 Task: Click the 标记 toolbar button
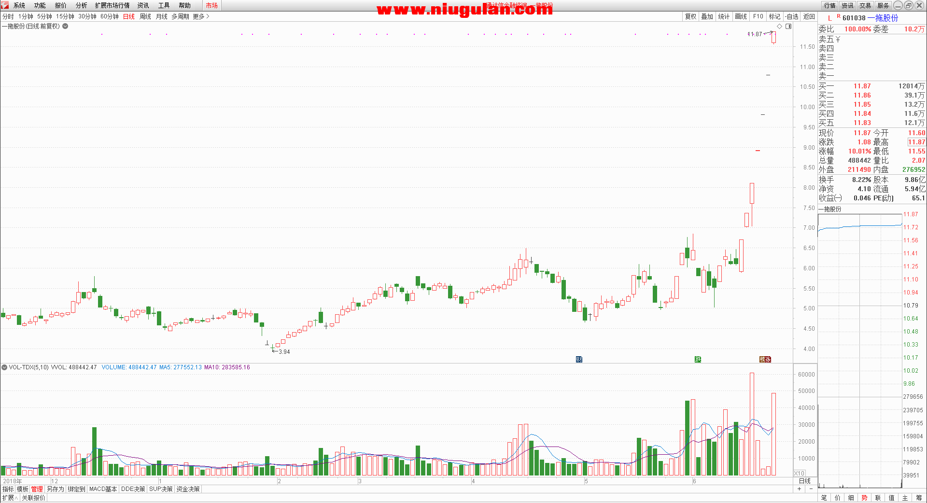pos(775,16)
